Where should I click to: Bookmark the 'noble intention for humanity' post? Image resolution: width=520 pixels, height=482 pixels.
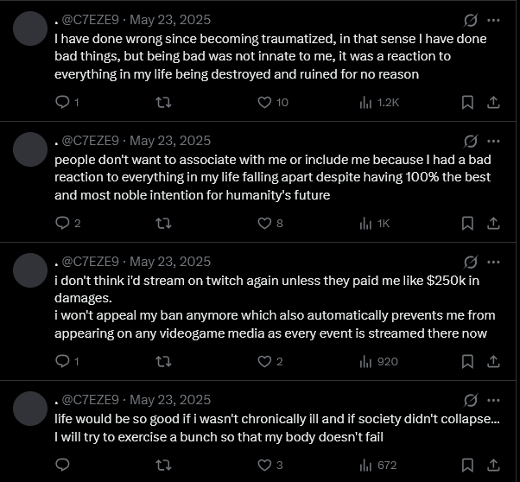click(467, 223)
